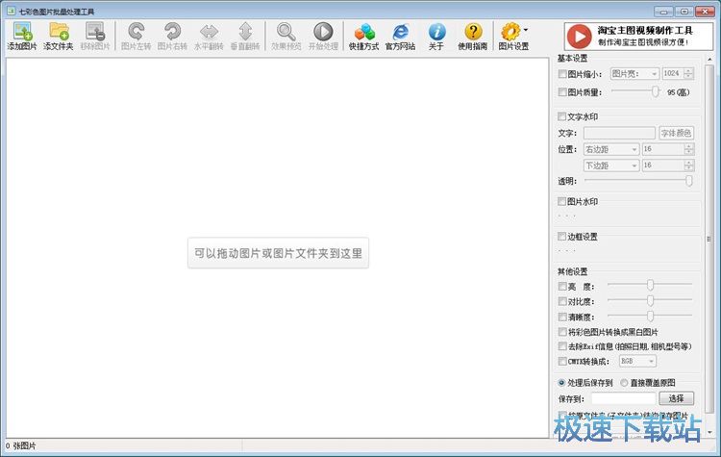Open the 添文件夹 (add folder) tool
Viewport: 721px width, 457px height.
[59, 37]
